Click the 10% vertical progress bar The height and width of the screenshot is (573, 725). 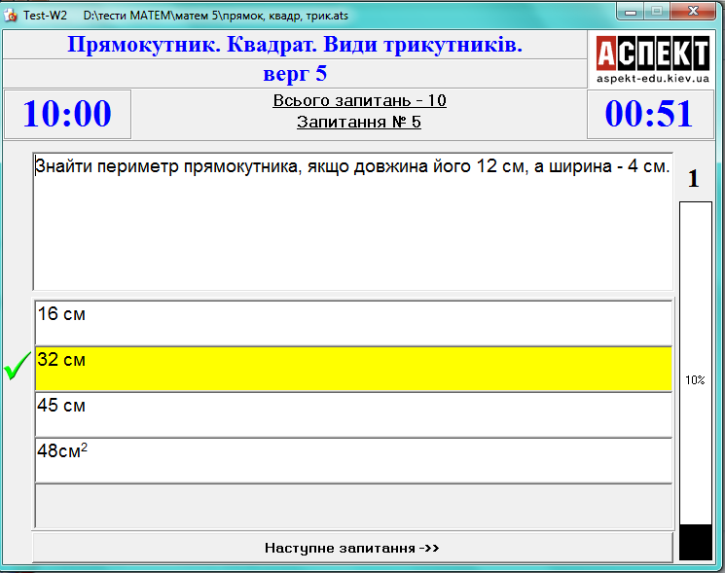pos(696,380)
